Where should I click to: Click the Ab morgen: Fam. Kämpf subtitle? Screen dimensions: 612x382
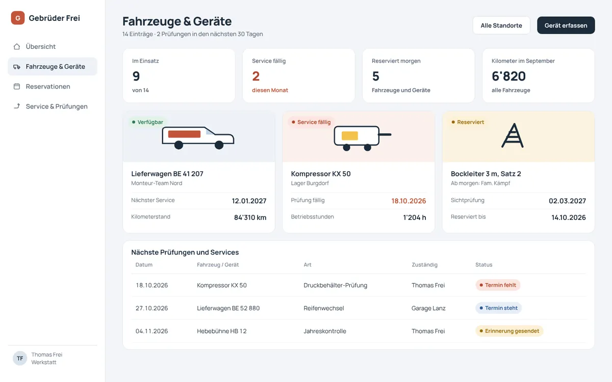tap(480, 183)
